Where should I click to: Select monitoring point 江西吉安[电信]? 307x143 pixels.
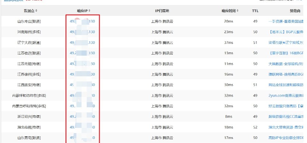click(x=29, y=85)
